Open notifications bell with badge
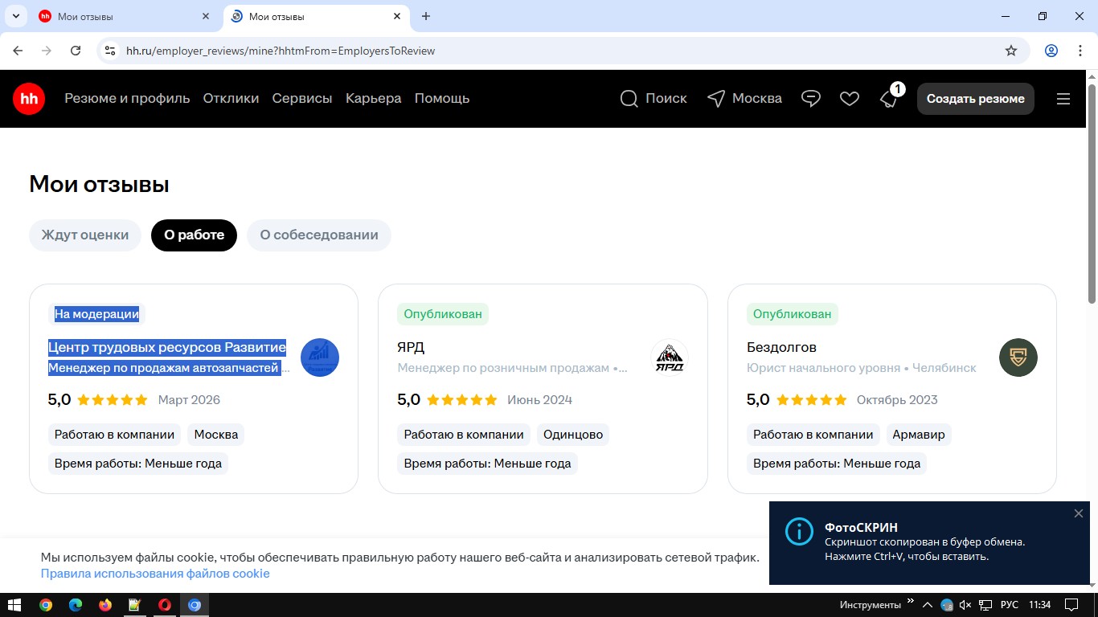The image size is (1098, 617). pos(889,99)
